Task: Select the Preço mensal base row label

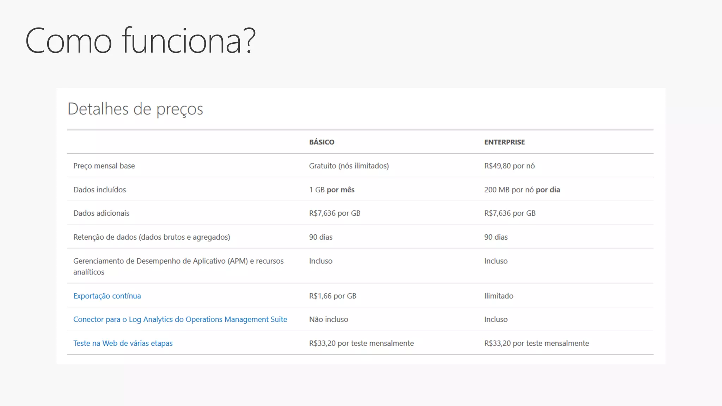Action: (104, 166)
